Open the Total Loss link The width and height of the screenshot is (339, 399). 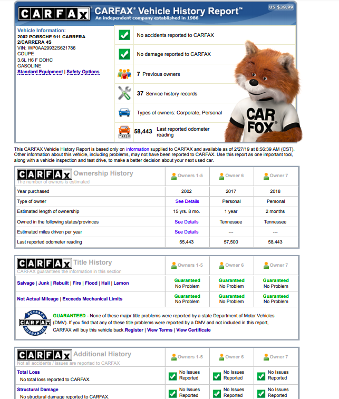(28, 372)
